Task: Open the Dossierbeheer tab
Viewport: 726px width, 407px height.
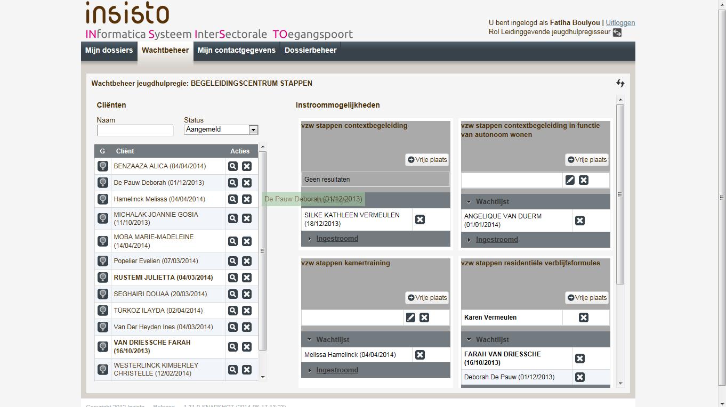Action: [311, 51]
